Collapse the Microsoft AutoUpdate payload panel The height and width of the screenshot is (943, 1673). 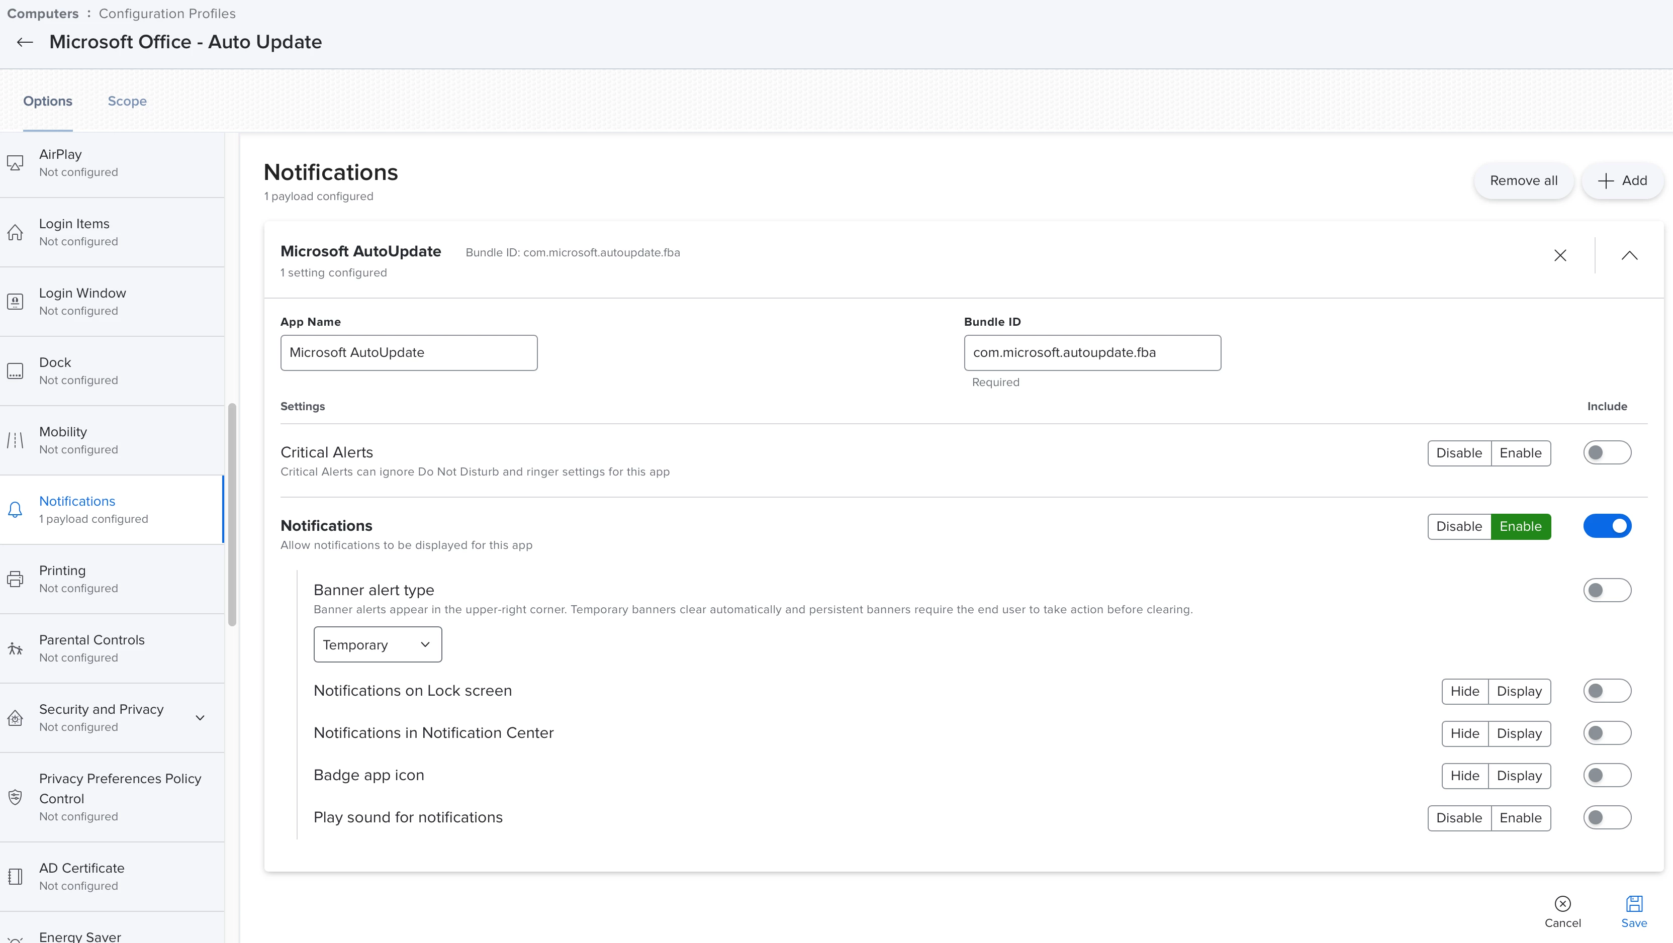coord(1629,255)
